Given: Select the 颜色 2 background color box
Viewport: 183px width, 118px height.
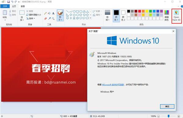Looking at the screenshot, I should tap(123, 16).
